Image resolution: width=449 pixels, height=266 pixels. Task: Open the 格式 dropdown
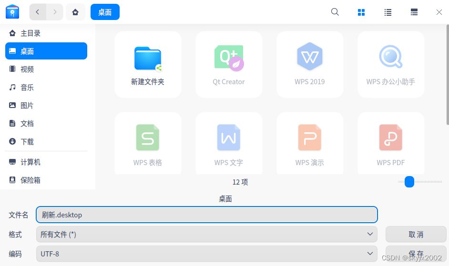[x=207, y=234]
